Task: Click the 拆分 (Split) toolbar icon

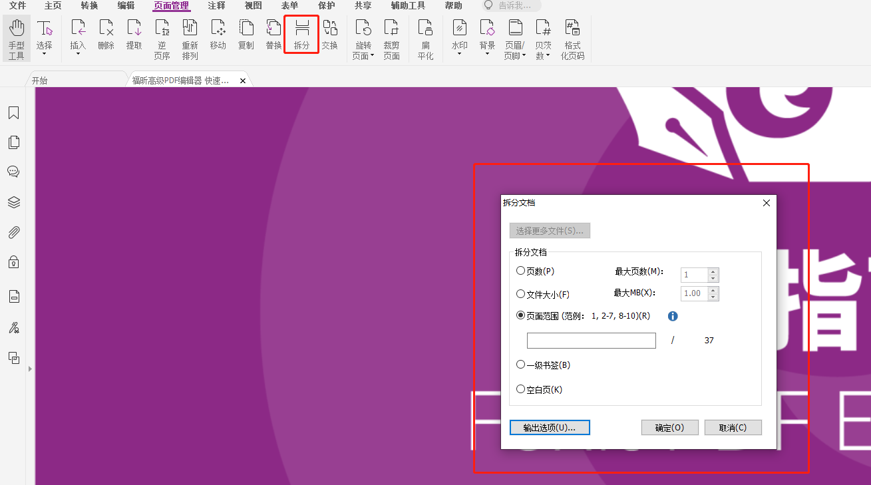Action: coord(301,34)
